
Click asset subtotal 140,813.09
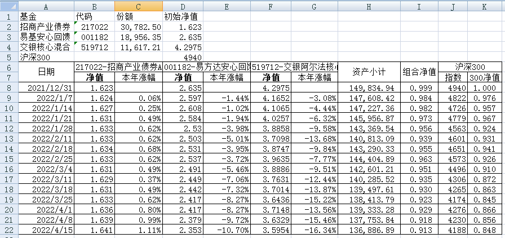pyautogui.click(x=369, y=139)
